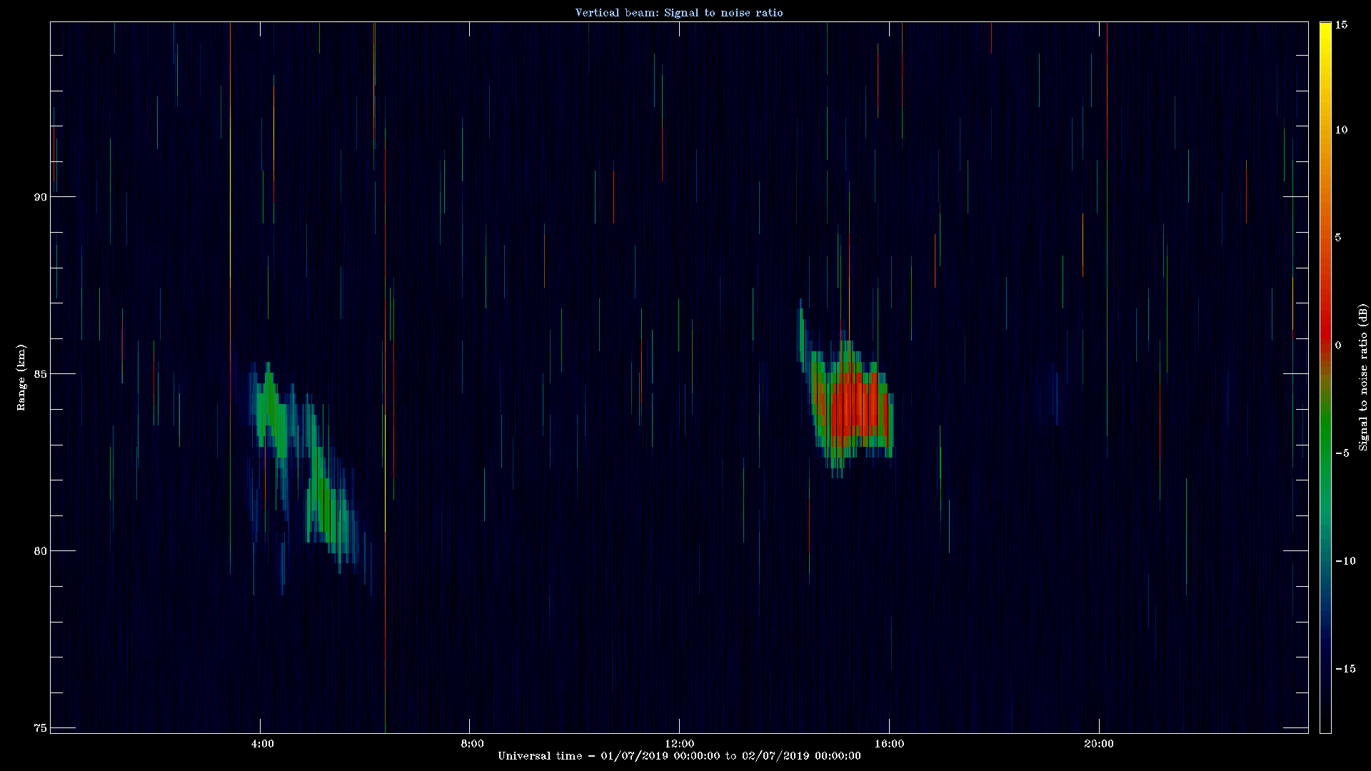Image resolution: width=1371 pixels, height=771 pixels.
Task: Click the colorbar '0' dB label
Action: [1338, 345]
